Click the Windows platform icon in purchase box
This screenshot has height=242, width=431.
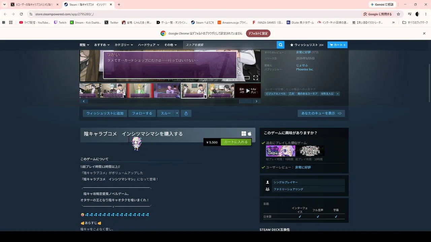pos(244,134)
